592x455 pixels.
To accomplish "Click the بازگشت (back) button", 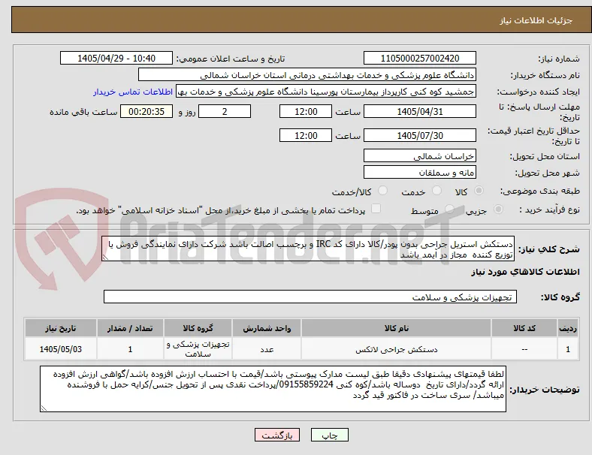I will 276,435.
